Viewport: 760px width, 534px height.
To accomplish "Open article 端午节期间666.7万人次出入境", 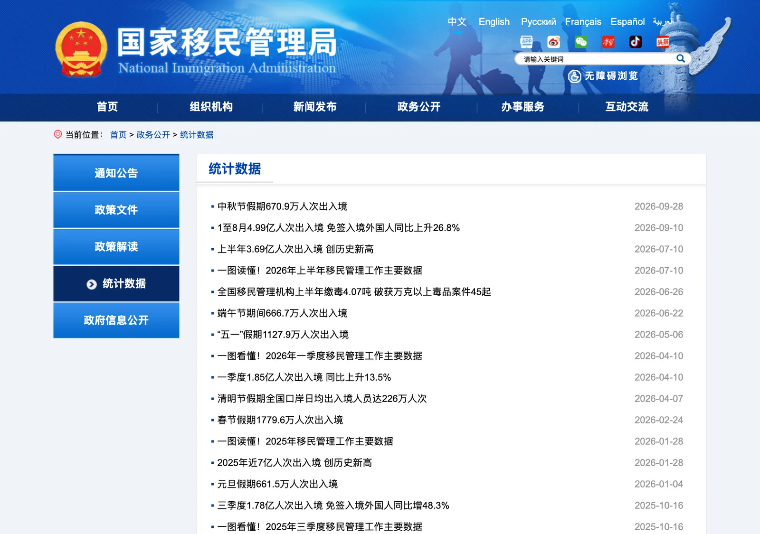I will 282,313.
